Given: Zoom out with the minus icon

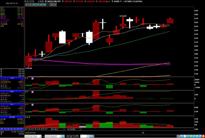Looking at the screenshot, I should point(188,136).
